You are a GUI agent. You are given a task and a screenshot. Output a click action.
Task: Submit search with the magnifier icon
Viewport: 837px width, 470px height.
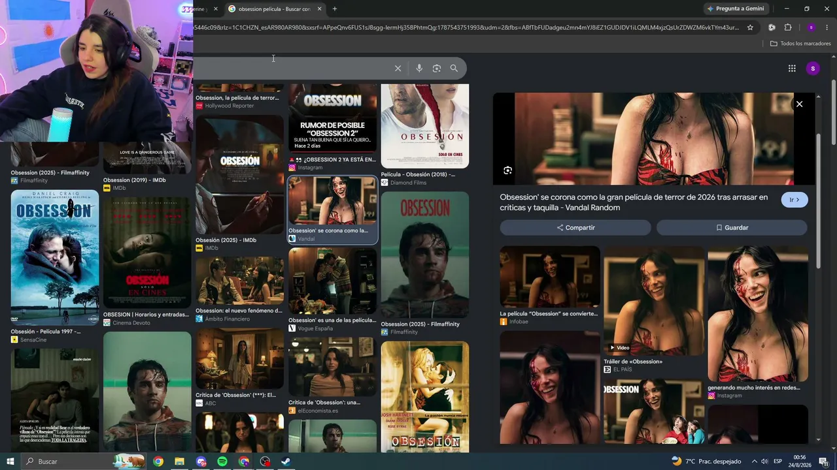pyautogui.click(x=454, y=69)
